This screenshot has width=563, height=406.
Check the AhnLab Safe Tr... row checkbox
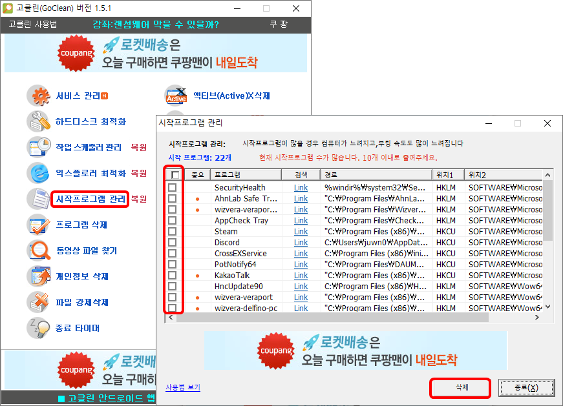point(173,198)
